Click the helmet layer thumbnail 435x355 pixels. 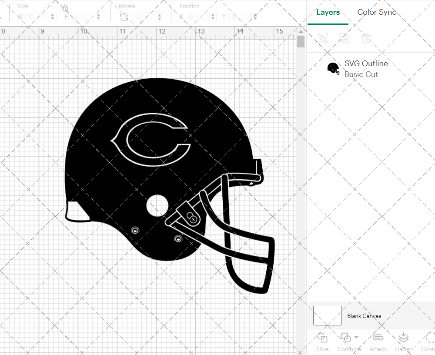[x=333, y=68]
